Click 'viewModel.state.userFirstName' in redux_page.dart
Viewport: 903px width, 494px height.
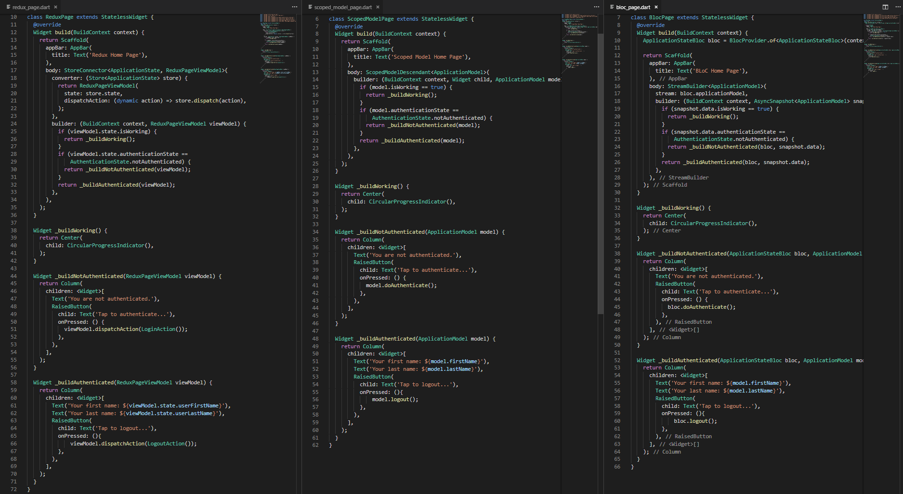click(x=174, y=405)
